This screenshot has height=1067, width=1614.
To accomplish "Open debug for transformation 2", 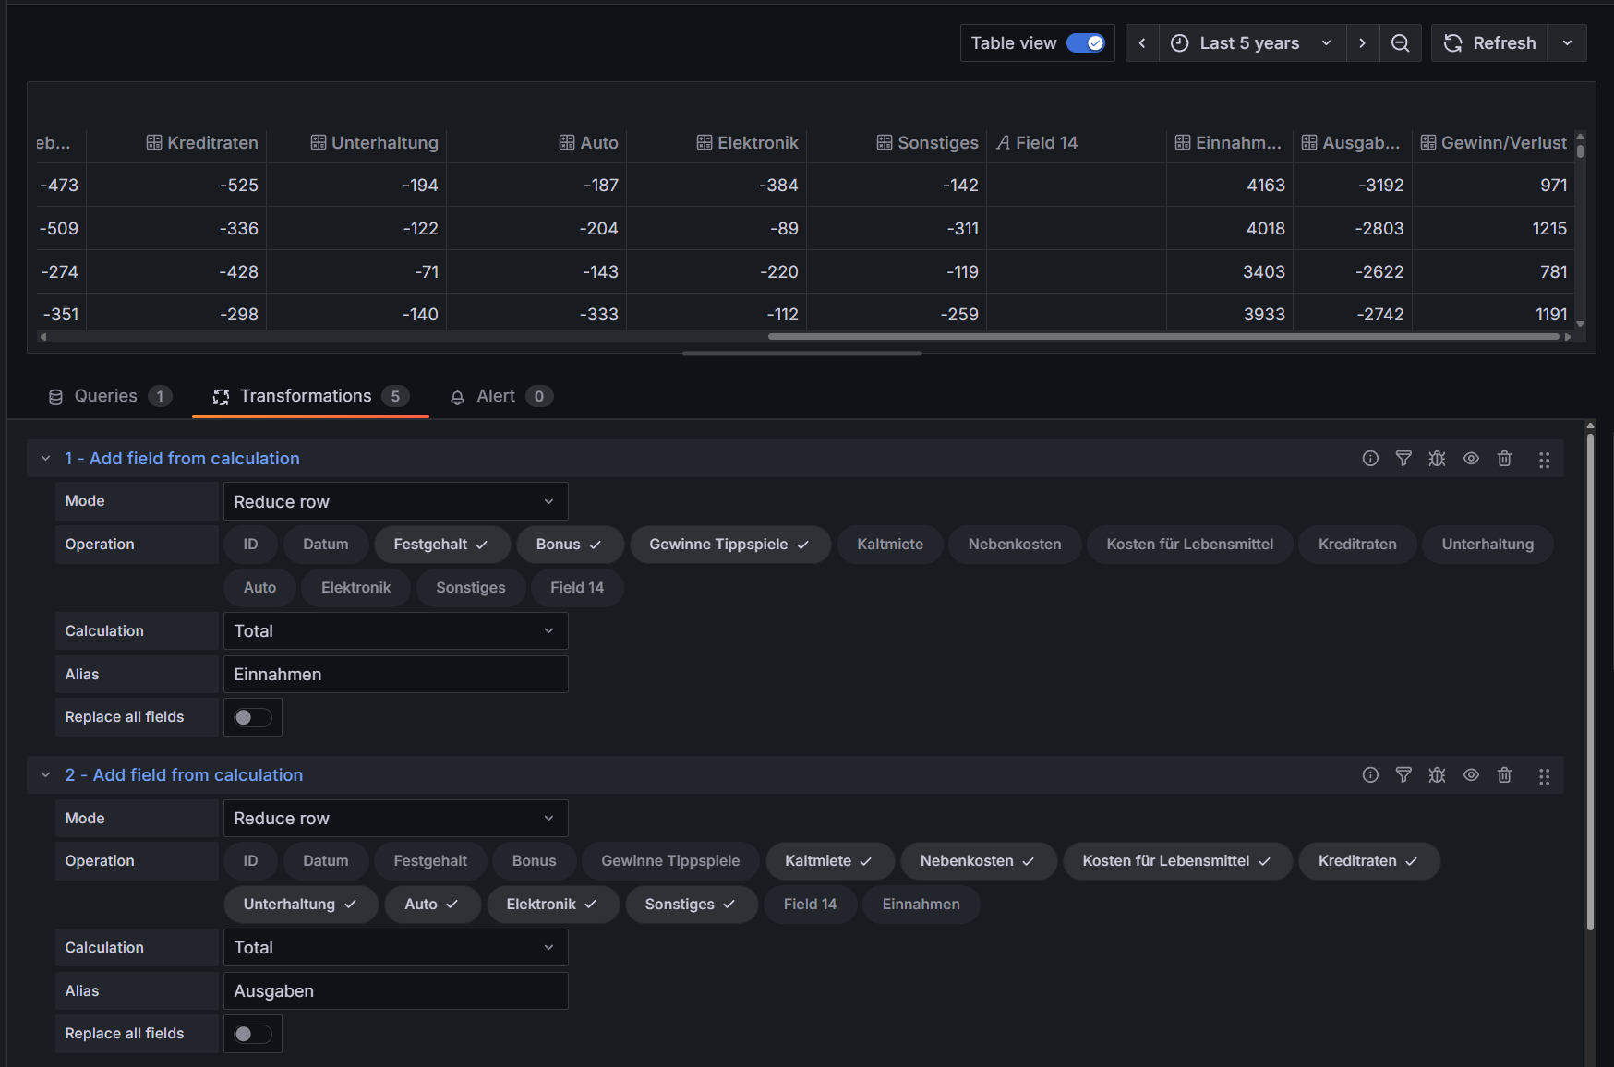I will click(x=1437, y=775).
